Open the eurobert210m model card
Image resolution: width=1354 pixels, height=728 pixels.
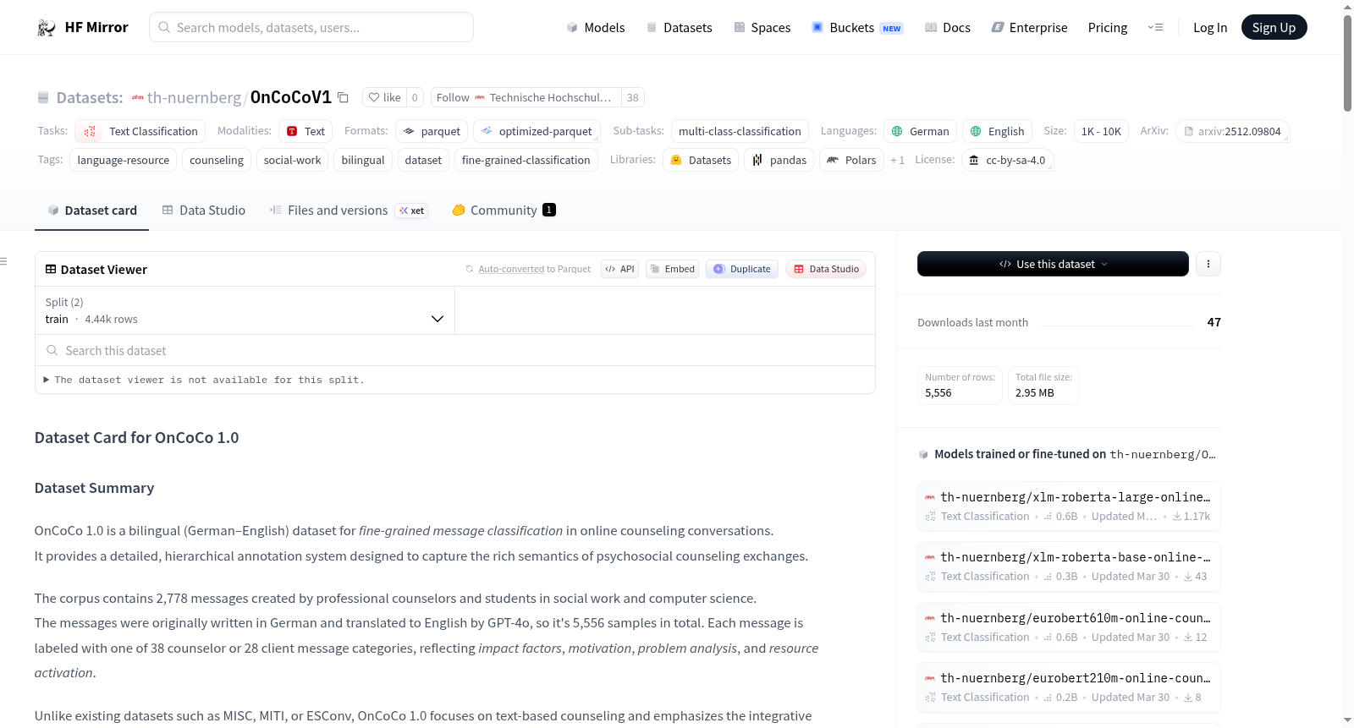(1069, 687)
